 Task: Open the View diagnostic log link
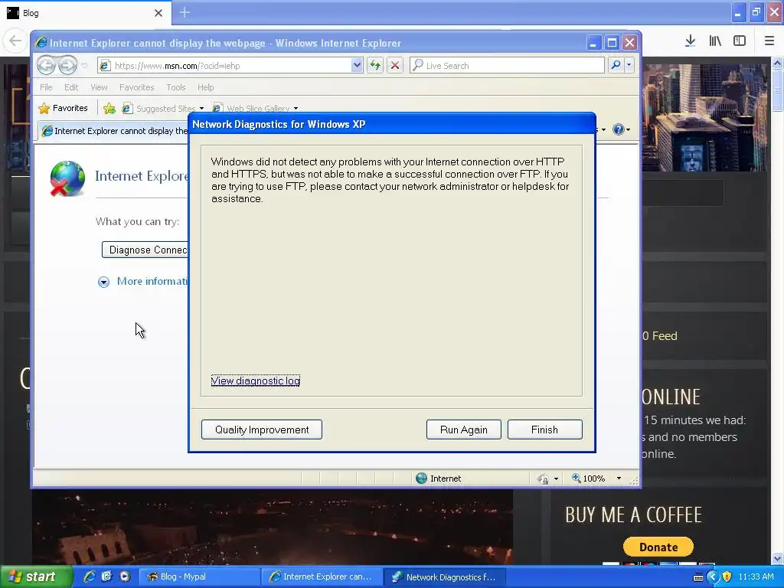[256, 381]
